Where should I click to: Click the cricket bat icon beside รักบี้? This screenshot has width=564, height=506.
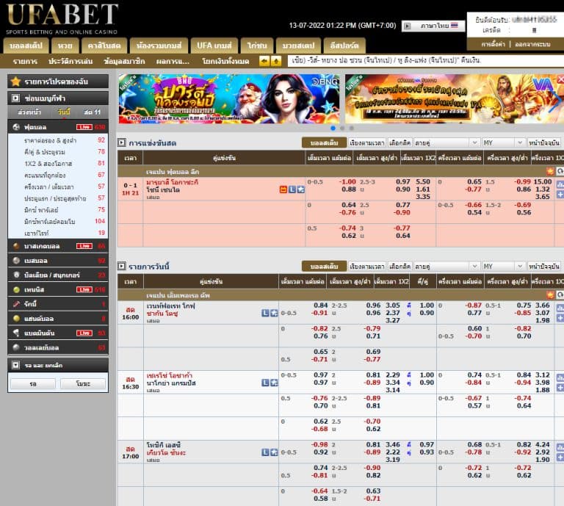pos(16,304)
